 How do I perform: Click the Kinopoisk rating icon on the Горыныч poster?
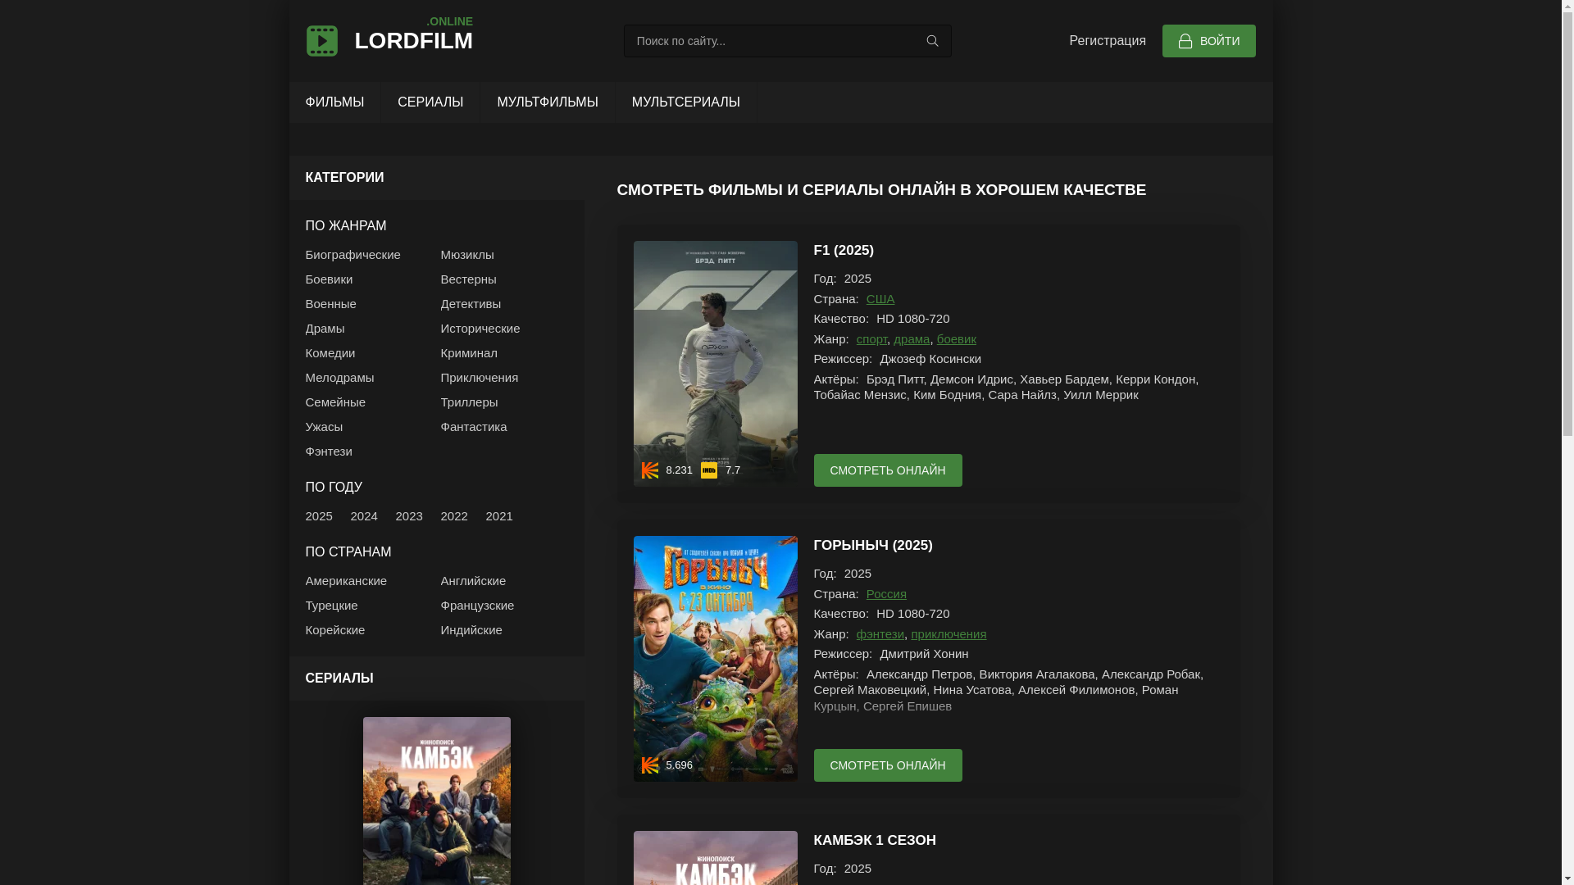click(x=650, y=765)
